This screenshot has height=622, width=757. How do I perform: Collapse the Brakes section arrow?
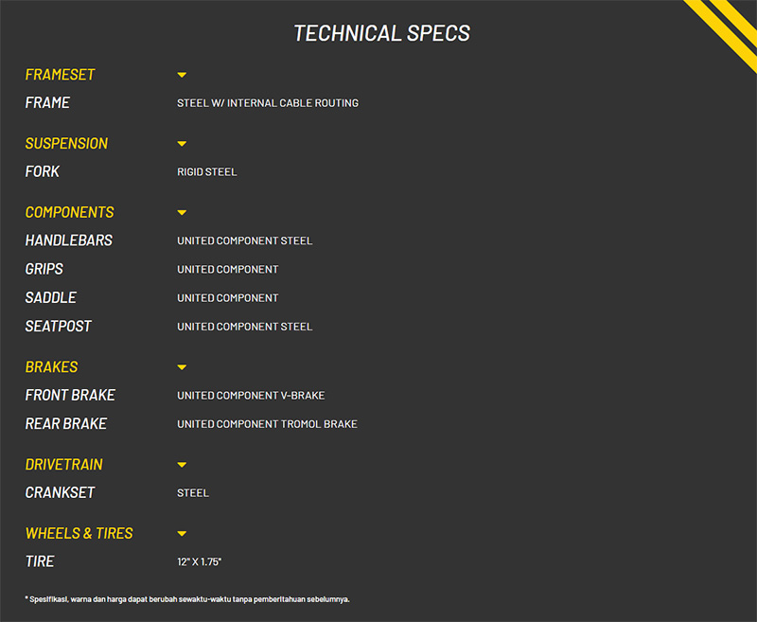pos(182,367)
